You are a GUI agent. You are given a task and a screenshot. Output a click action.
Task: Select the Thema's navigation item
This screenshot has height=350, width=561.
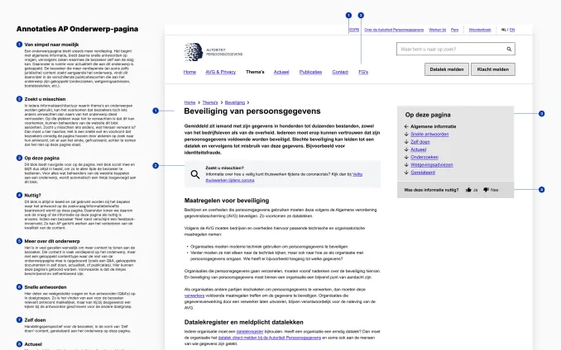tap(255, 72)
